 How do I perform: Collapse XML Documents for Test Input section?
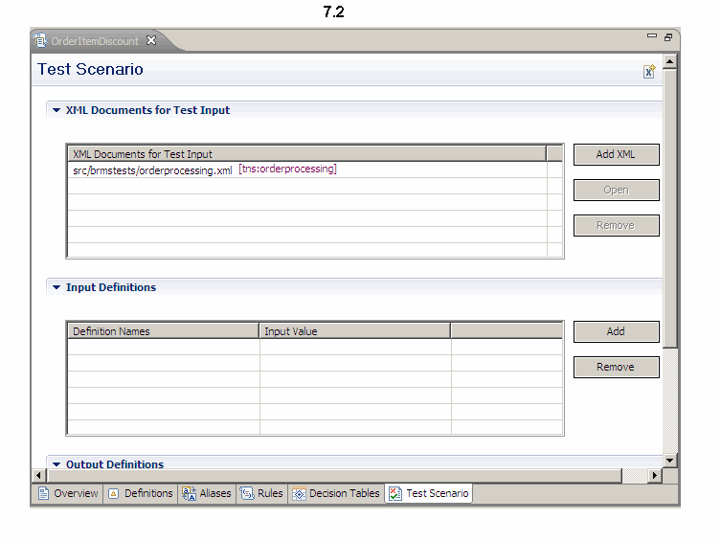coord(56,111)
